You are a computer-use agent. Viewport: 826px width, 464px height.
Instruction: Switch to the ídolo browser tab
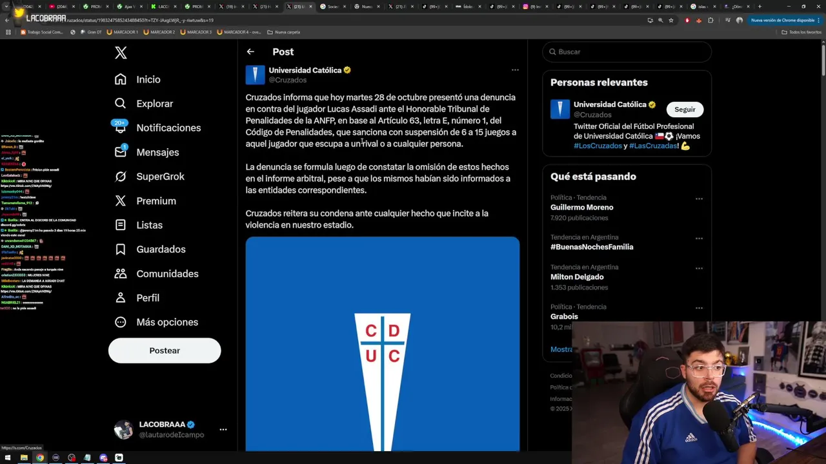468,6
